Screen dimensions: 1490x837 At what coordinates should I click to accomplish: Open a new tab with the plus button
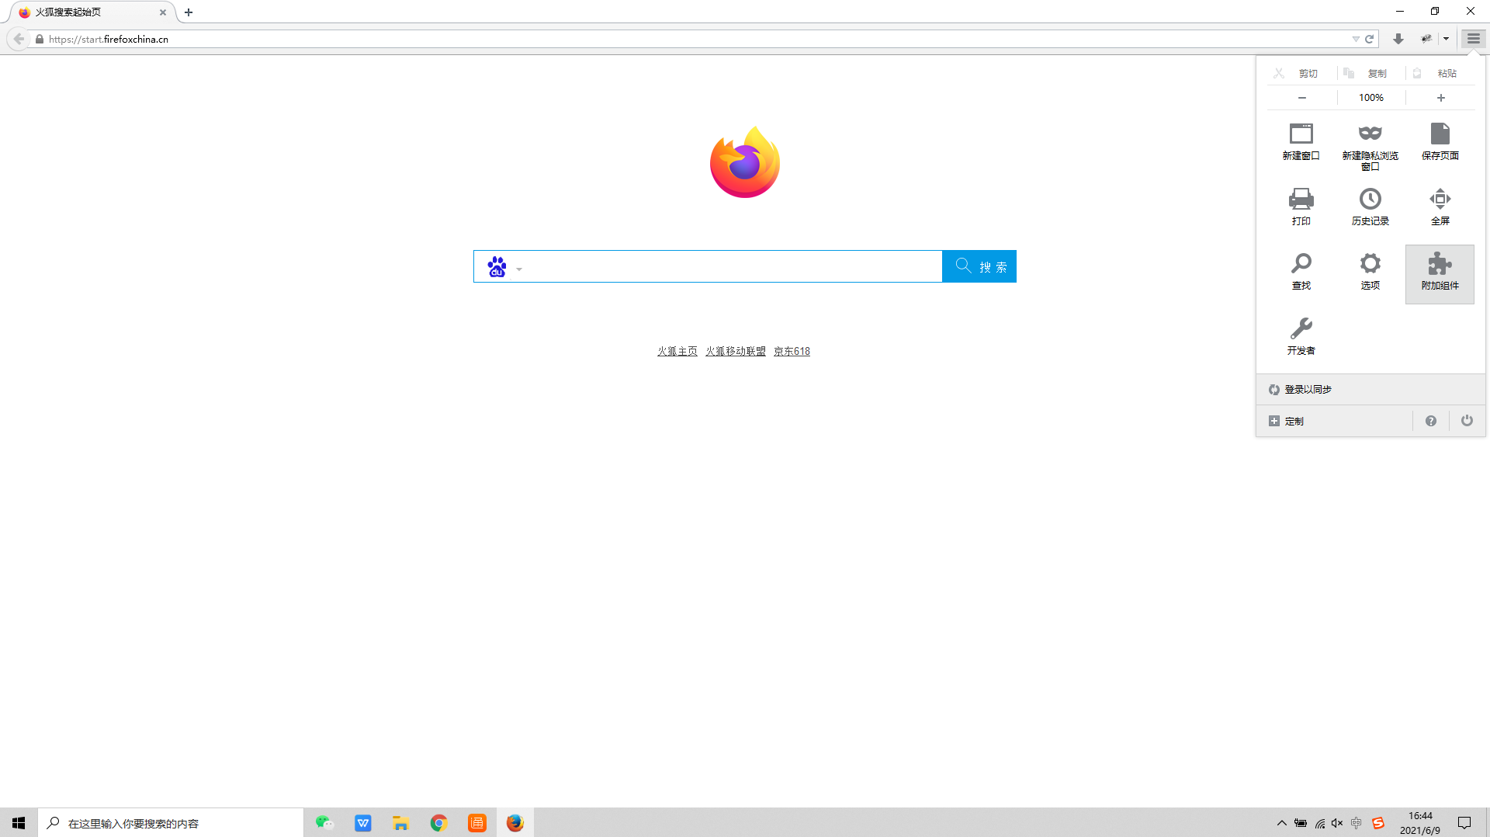(x=189, y=12)
